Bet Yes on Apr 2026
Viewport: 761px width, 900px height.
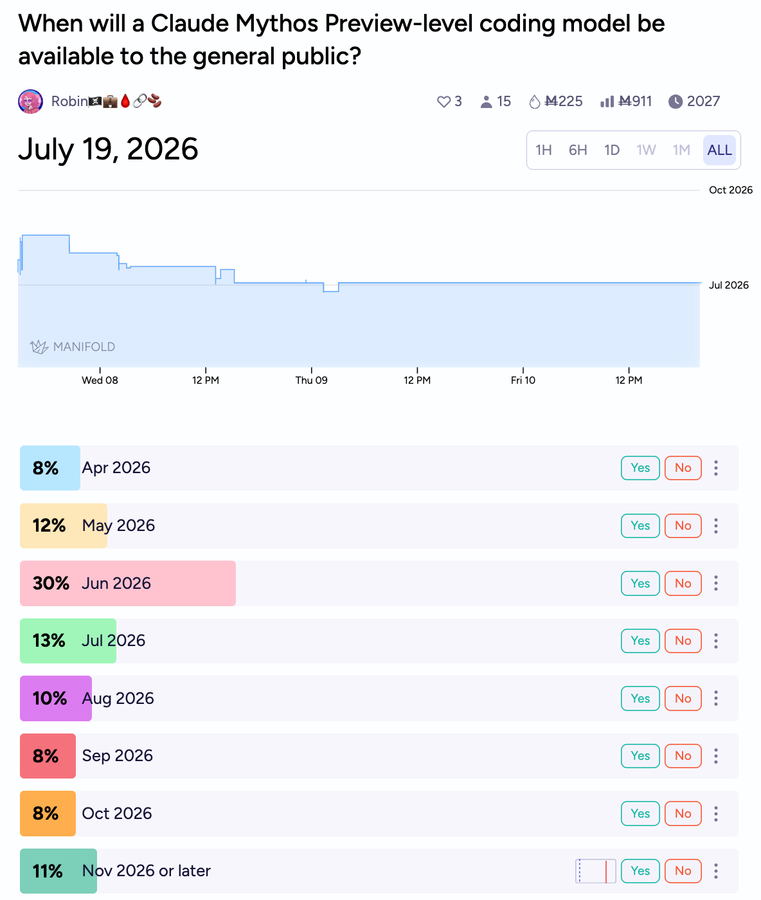tap(640, 468)
